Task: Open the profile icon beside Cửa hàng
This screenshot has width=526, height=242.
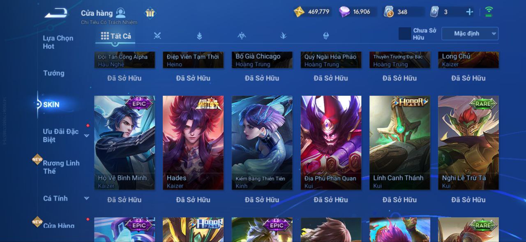Action: pyautogui.click(x=120, y=13)
